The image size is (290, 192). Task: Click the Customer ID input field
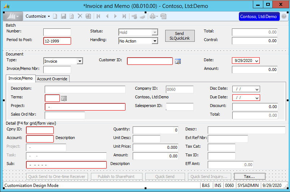point(150,61)
